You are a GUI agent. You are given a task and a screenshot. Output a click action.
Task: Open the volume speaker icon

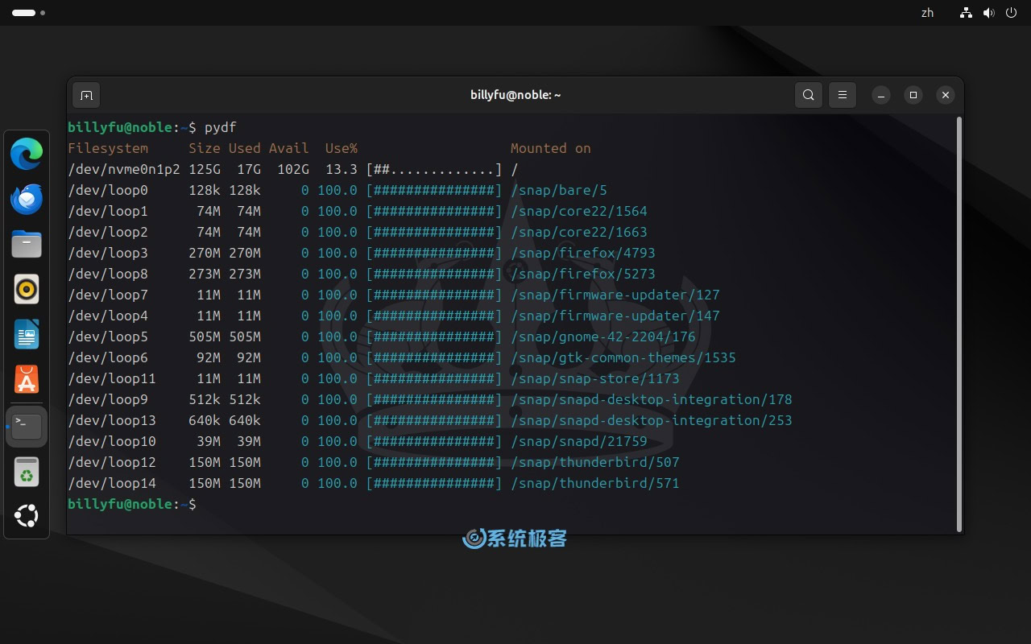point(989,13)
